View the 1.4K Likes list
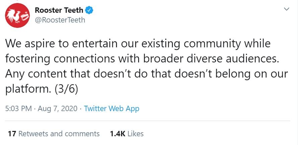Image resolution: width=298 pixels, height=145 pixels. 127,134
